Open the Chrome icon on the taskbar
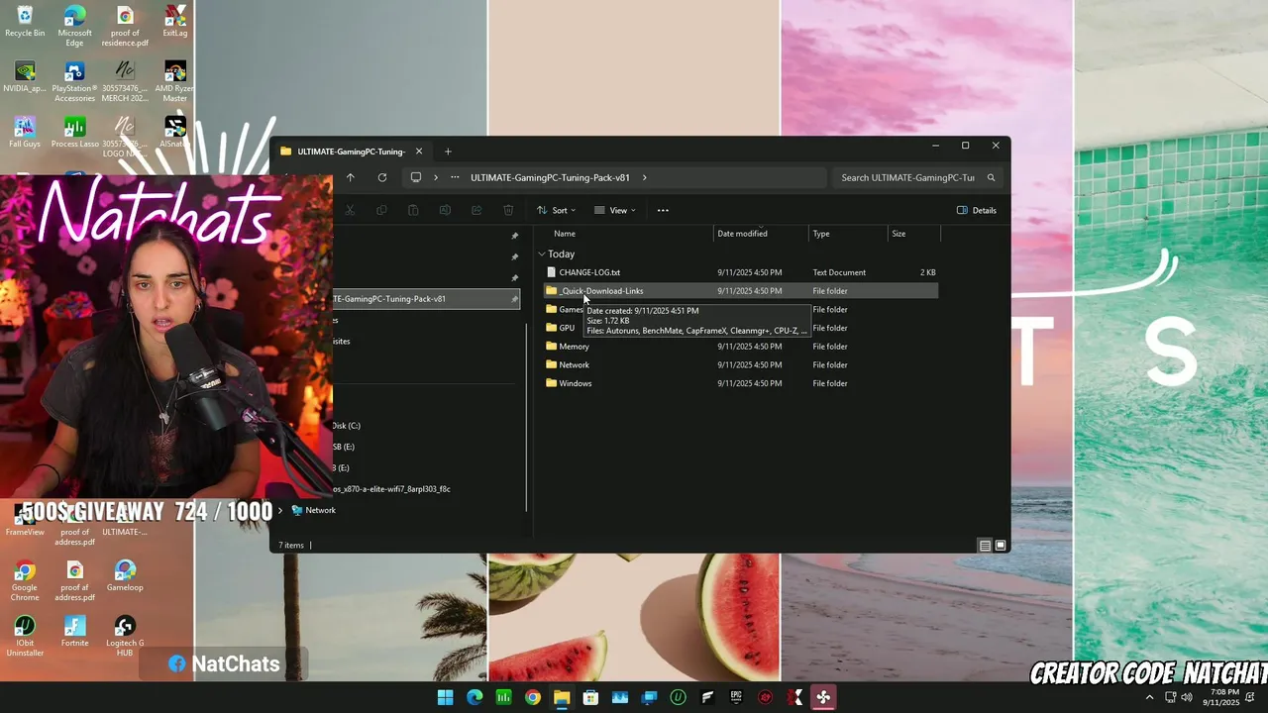Viewport: 1268px width, 713px height. pyautogui.click(x=533, y=697)
